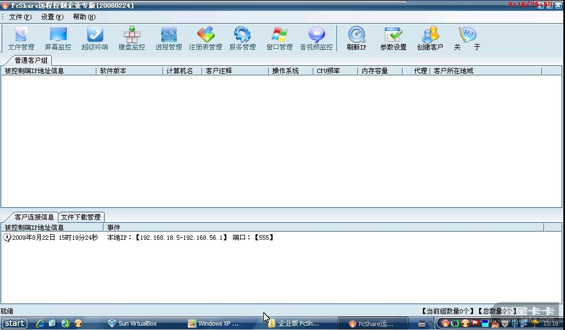
Task: Launch 屏幕监控 screen monitoring
Action: (58, 38)
